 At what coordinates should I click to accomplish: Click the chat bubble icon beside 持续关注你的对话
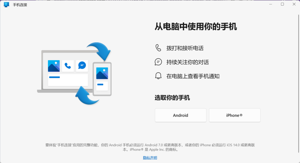coord(158,62)
